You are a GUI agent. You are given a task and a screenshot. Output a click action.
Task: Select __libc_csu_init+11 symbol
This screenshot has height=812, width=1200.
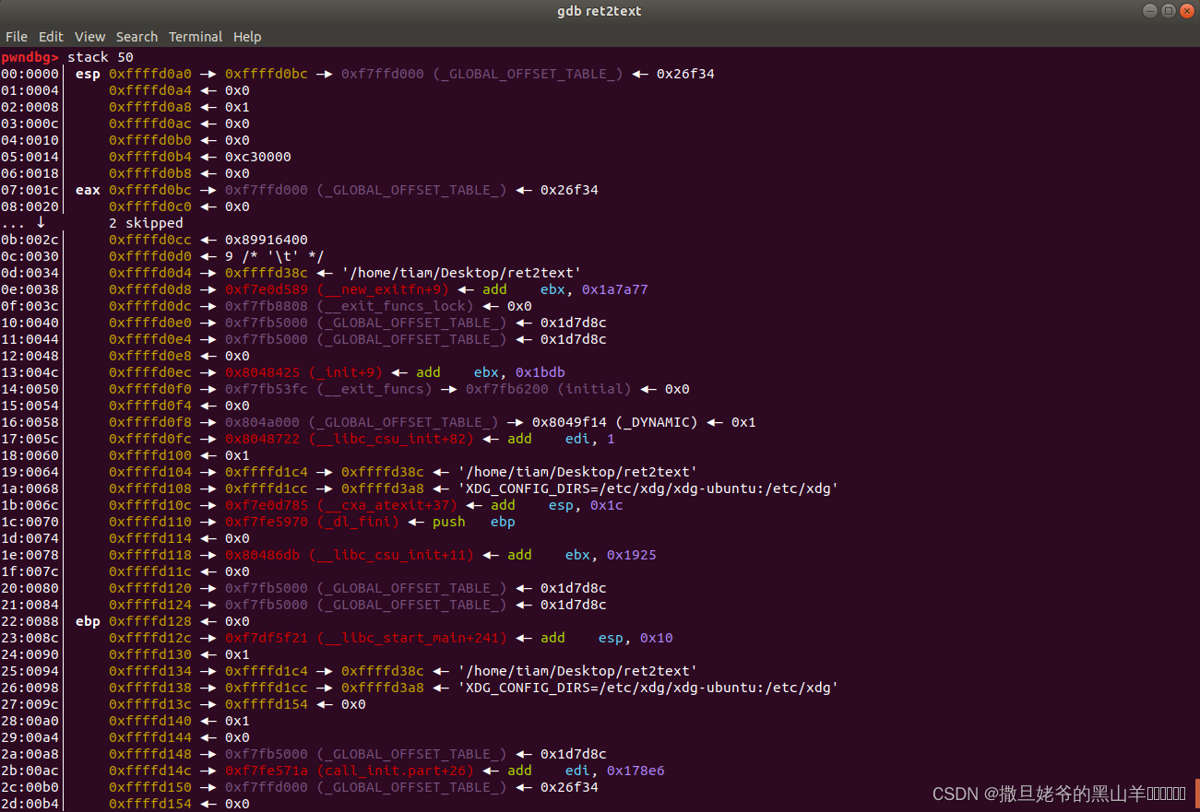pos(391,555)
